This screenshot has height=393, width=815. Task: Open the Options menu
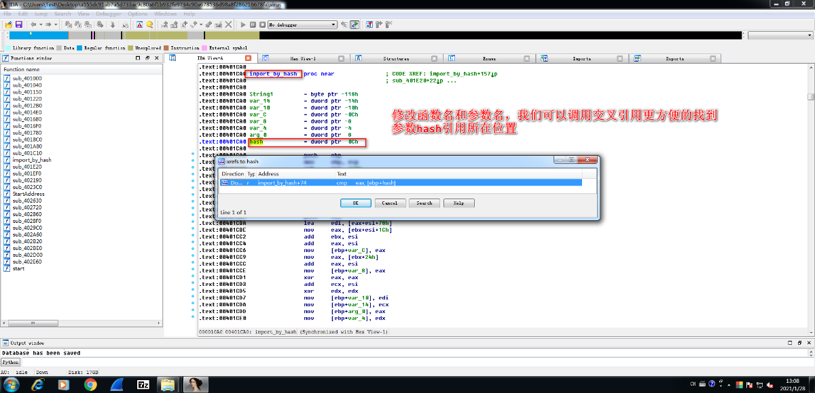138,14
